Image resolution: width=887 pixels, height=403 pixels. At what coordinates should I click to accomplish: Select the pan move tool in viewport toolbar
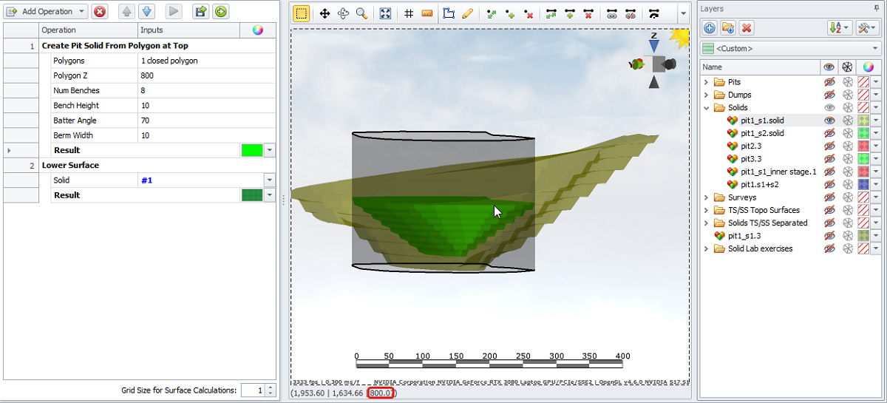coord(324,13)
